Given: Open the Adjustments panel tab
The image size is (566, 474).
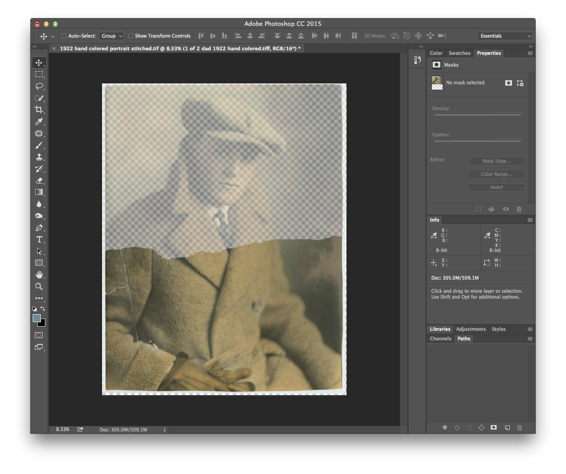Looking at the screenshot, I should point(470,329).
